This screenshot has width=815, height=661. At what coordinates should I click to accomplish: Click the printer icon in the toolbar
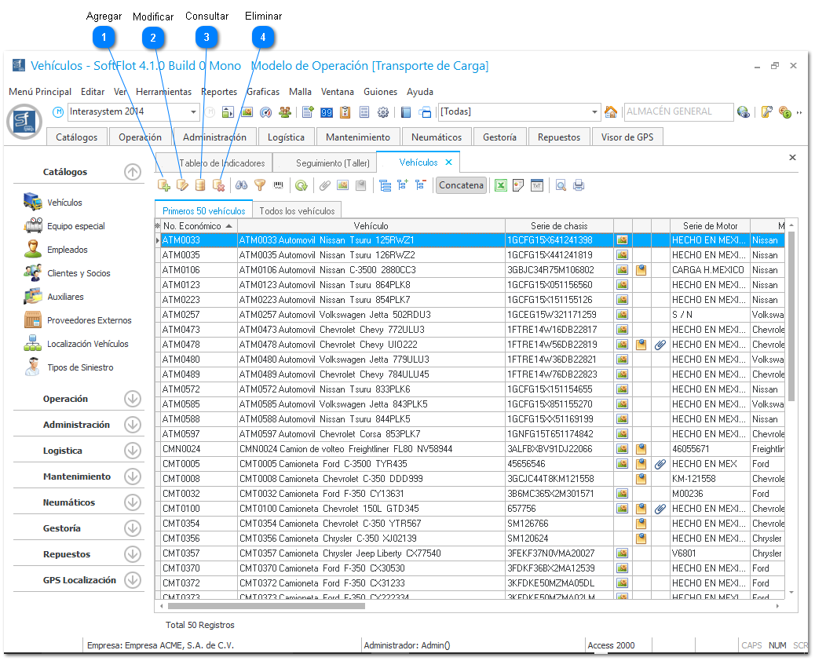[579, 186]
